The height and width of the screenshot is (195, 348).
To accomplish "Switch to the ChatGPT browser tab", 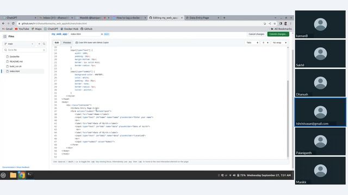I will 19,18.
